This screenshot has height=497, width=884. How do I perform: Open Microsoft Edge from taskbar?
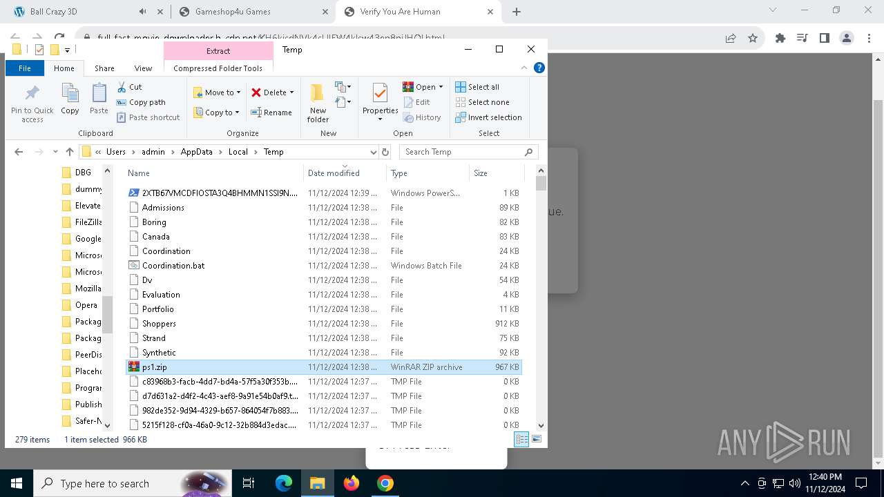284,483
